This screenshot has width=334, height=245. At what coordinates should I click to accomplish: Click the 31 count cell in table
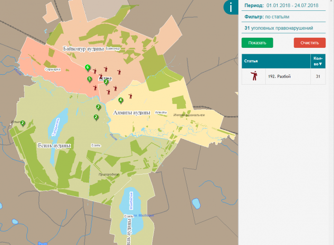tap(318, 76)
